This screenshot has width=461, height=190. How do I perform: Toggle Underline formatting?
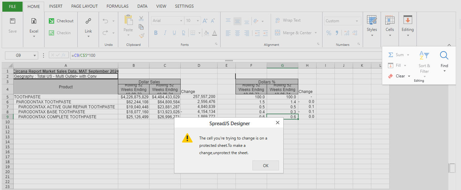coord(174,33)
